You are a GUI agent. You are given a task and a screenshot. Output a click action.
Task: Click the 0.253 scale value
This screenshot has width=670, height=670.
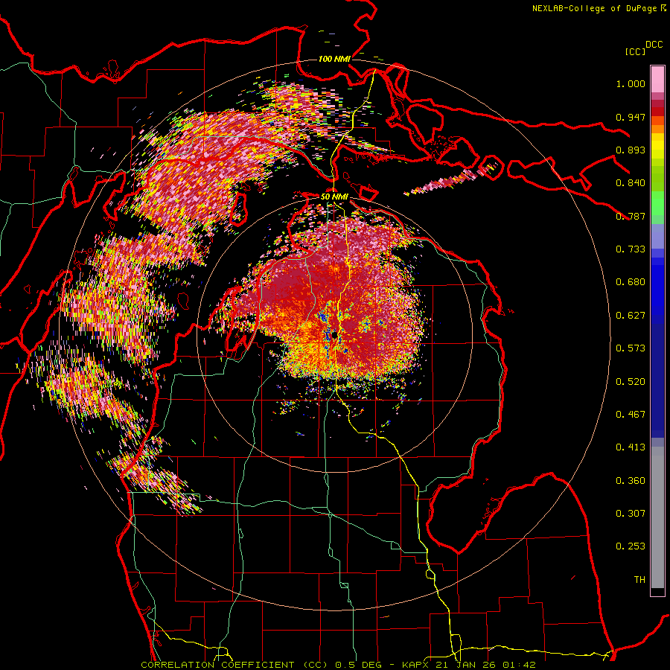pyautogui.click(x=631, y=546)
